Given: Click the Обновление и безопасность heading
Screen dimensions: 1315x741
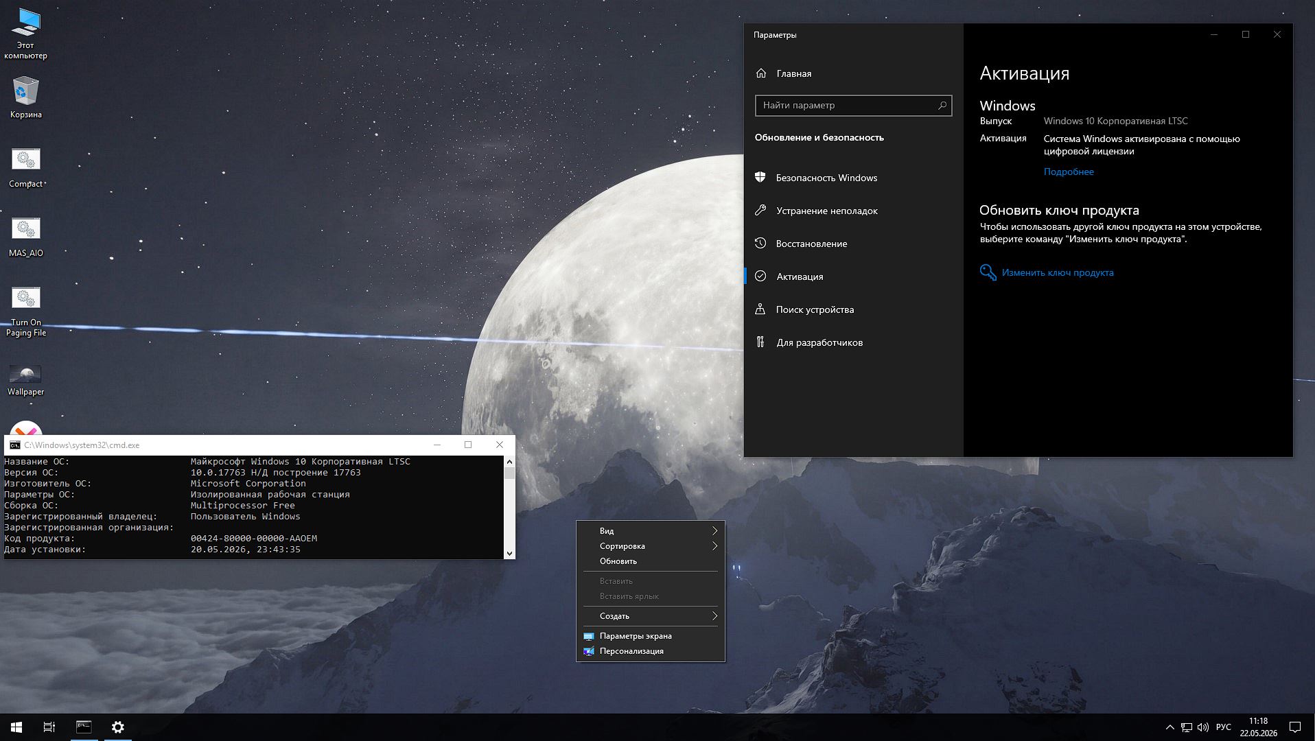Looking at the screenshot, I should coord(819,137).
